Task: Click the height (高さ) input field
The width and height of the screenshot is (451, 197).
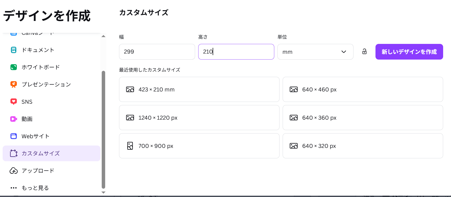Action: [x=236, y=52]
